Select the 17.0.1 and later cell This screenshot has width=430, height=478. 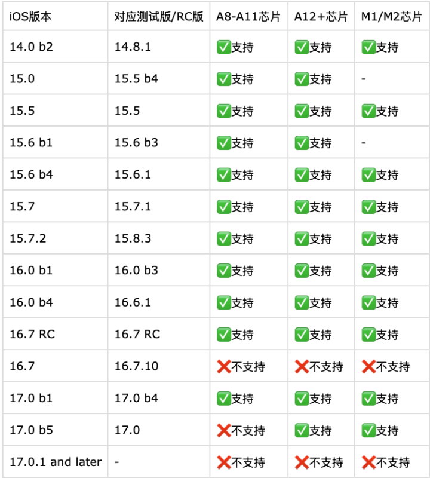55,462
